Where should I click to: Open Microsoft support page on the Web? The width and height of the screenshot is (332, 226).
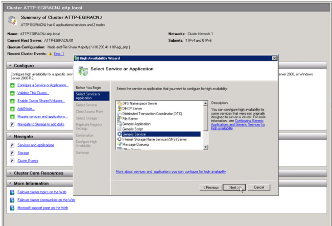(x=42, y=208)
